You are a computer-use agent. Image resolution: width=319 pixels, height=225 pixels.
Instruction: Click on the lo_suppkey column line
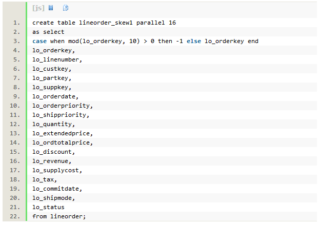click(52, 87)
